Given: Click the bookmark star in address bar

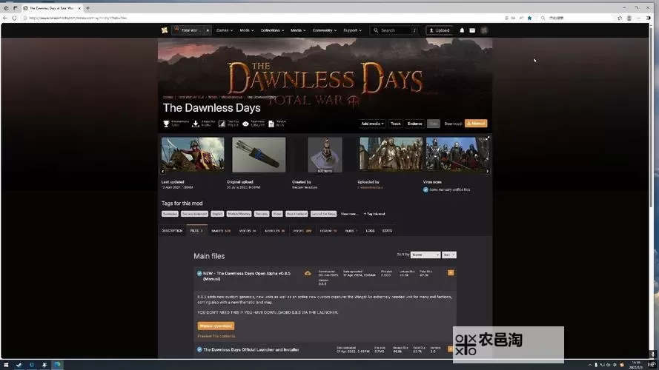Looking at the screenshot, I should click(529, 18).
